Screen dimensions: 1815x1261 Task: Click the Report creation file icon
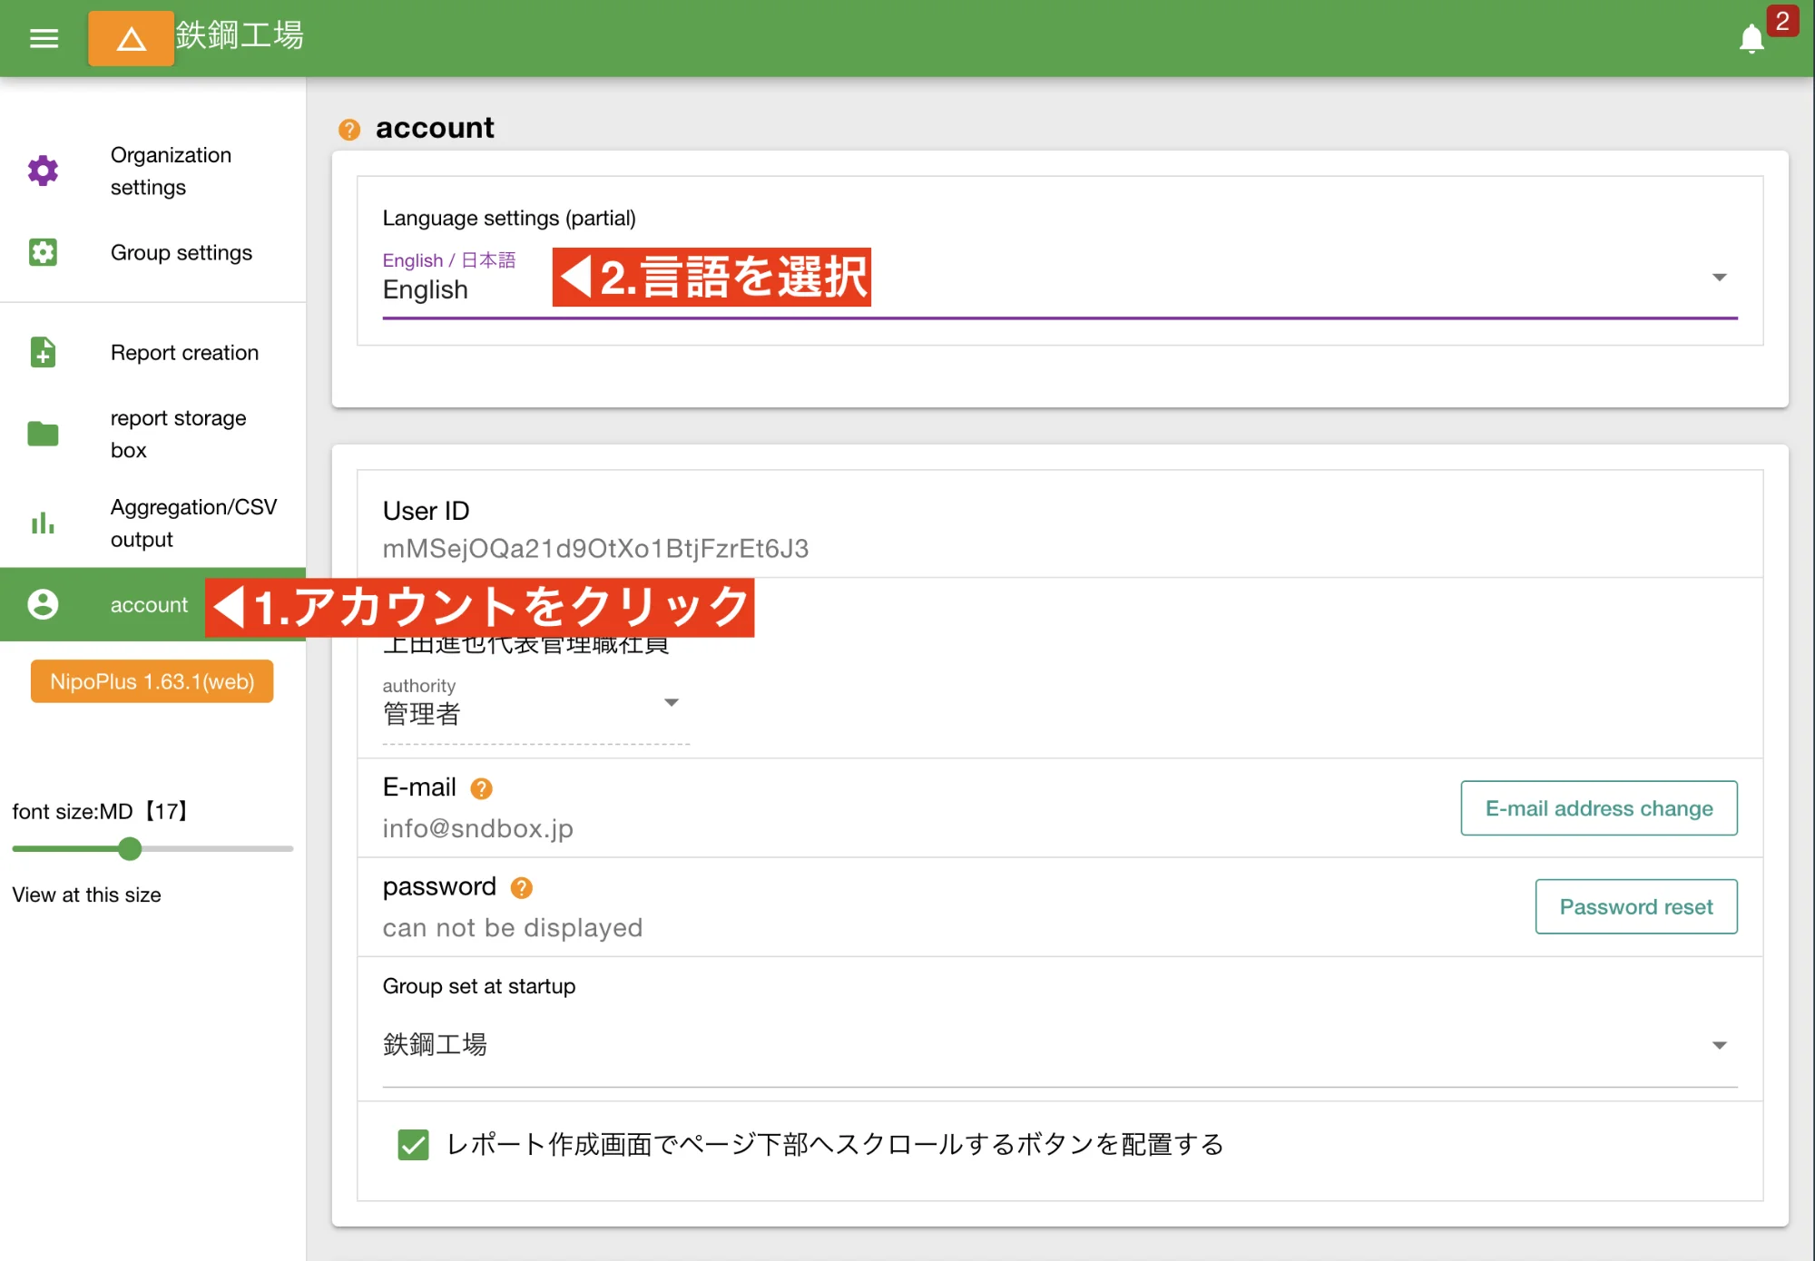[x=43, y=352]
